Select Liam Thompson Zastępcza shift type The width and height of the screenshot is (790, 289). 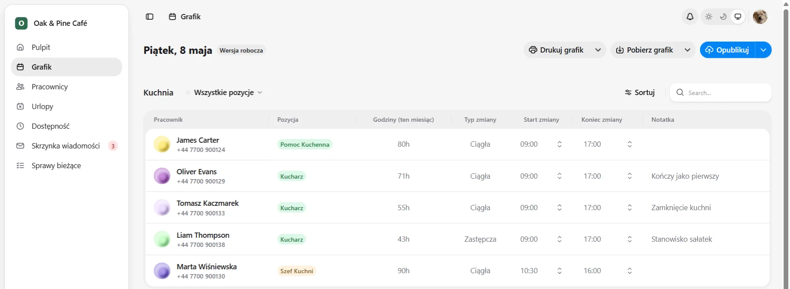tap(480, 239)
